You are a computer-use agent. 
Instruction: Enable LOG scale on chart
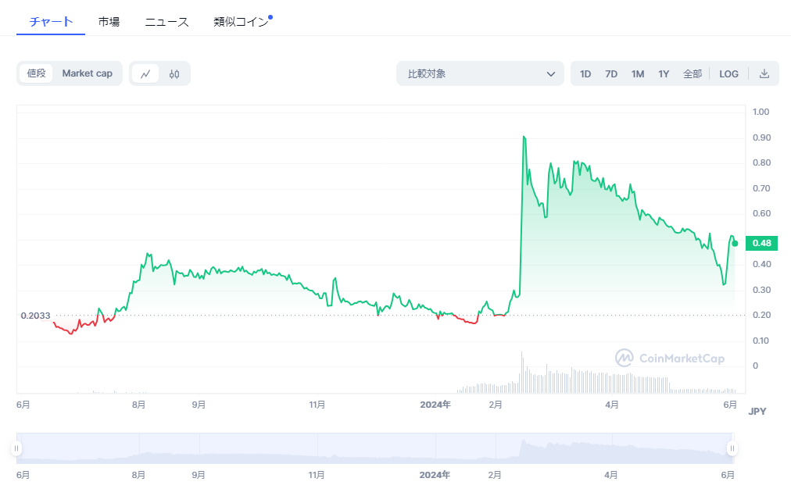click(728, 73)
